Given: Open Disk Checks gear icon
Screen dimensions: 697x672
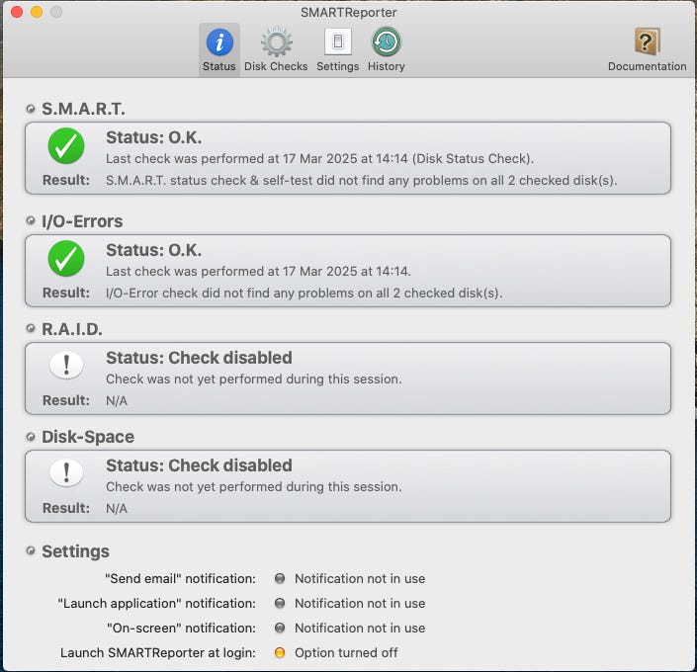Looking at the screenshot, I should tap(276, 42).
